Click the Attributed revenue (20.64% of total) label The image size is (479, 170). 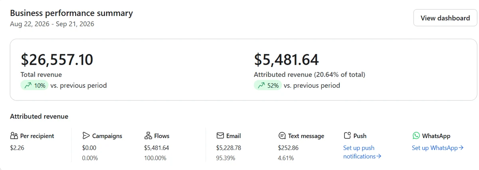pos(309,75)
